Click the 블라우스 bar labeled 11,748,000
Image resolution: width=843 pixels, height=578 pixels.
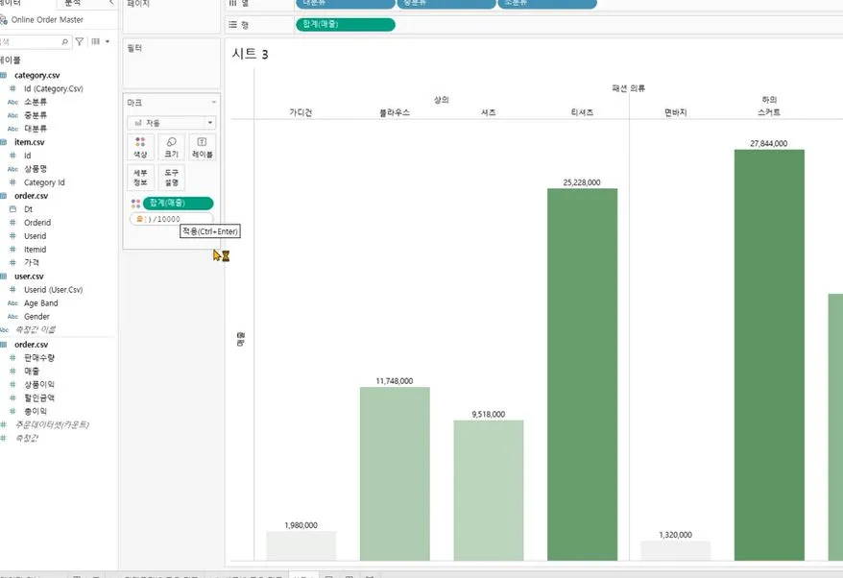click(395, 473)
